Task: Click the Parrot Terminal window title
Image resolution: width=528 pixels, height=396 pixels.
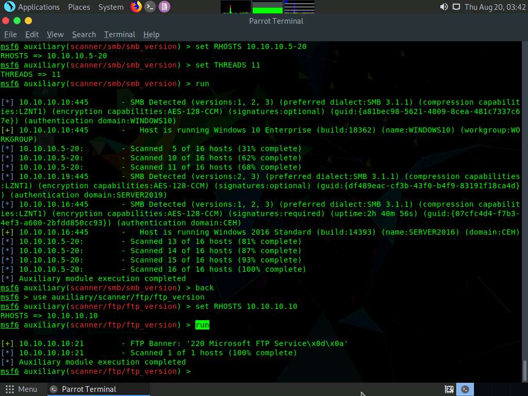Action: [276, 21]
